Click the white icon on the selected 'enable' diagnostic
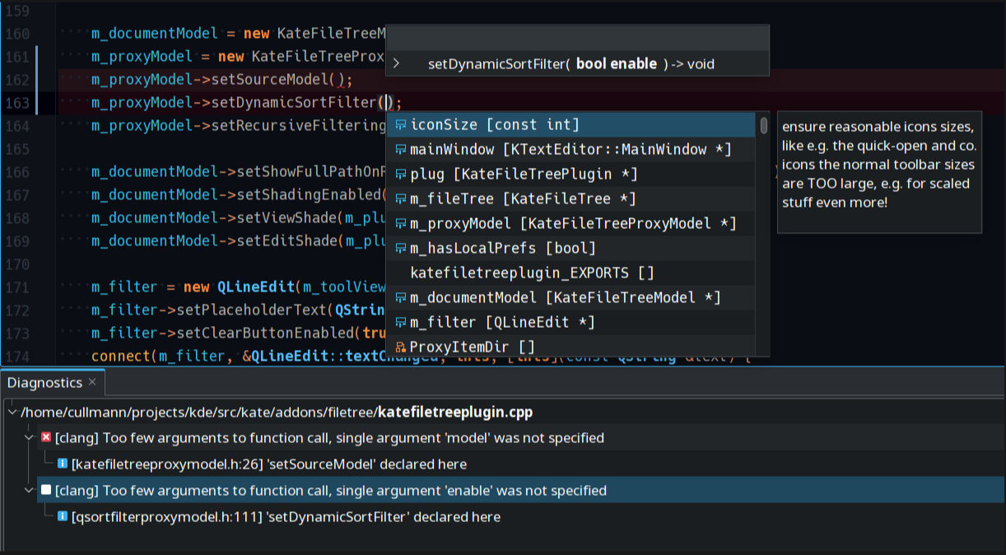Viewport: 1006px width, 555px height. [x=46, y=490]
